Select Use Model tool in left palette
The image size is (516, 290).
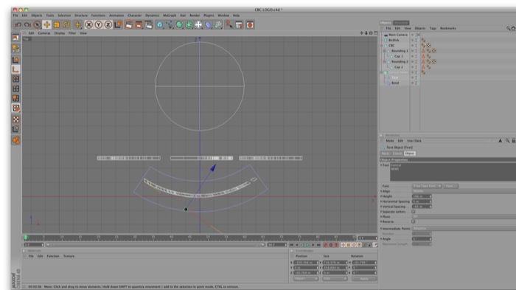15,60
